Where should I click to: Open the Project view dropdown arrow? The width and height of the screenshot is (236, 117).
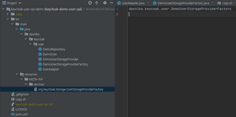(20, 3)
